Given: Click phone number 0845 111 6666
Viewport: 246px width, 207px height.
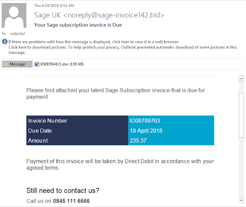Looking at the screenshot, I should pyautogui.click(x=71, y=201).
